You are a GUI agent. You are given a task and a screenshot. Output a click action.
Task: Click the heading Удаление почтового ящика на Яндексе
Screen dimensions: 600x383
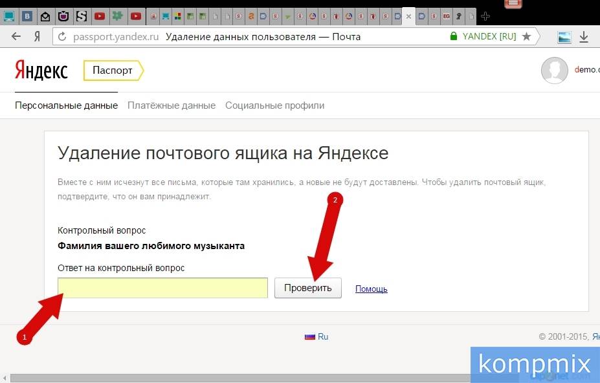point(223,153)
